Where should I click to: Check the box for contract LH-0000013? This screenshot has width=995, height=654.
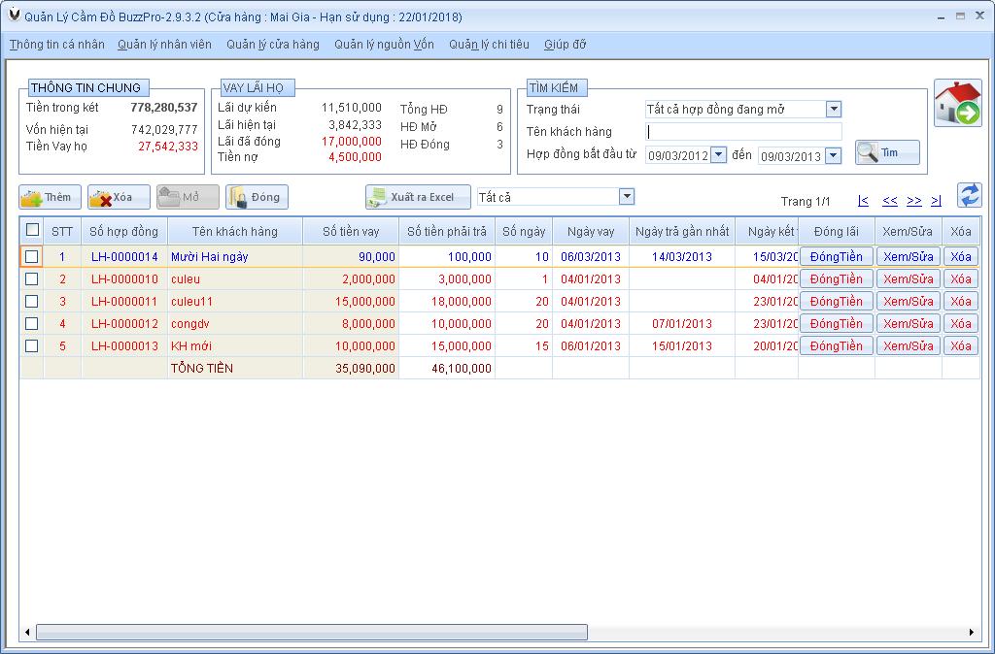[x=32, y=346]
